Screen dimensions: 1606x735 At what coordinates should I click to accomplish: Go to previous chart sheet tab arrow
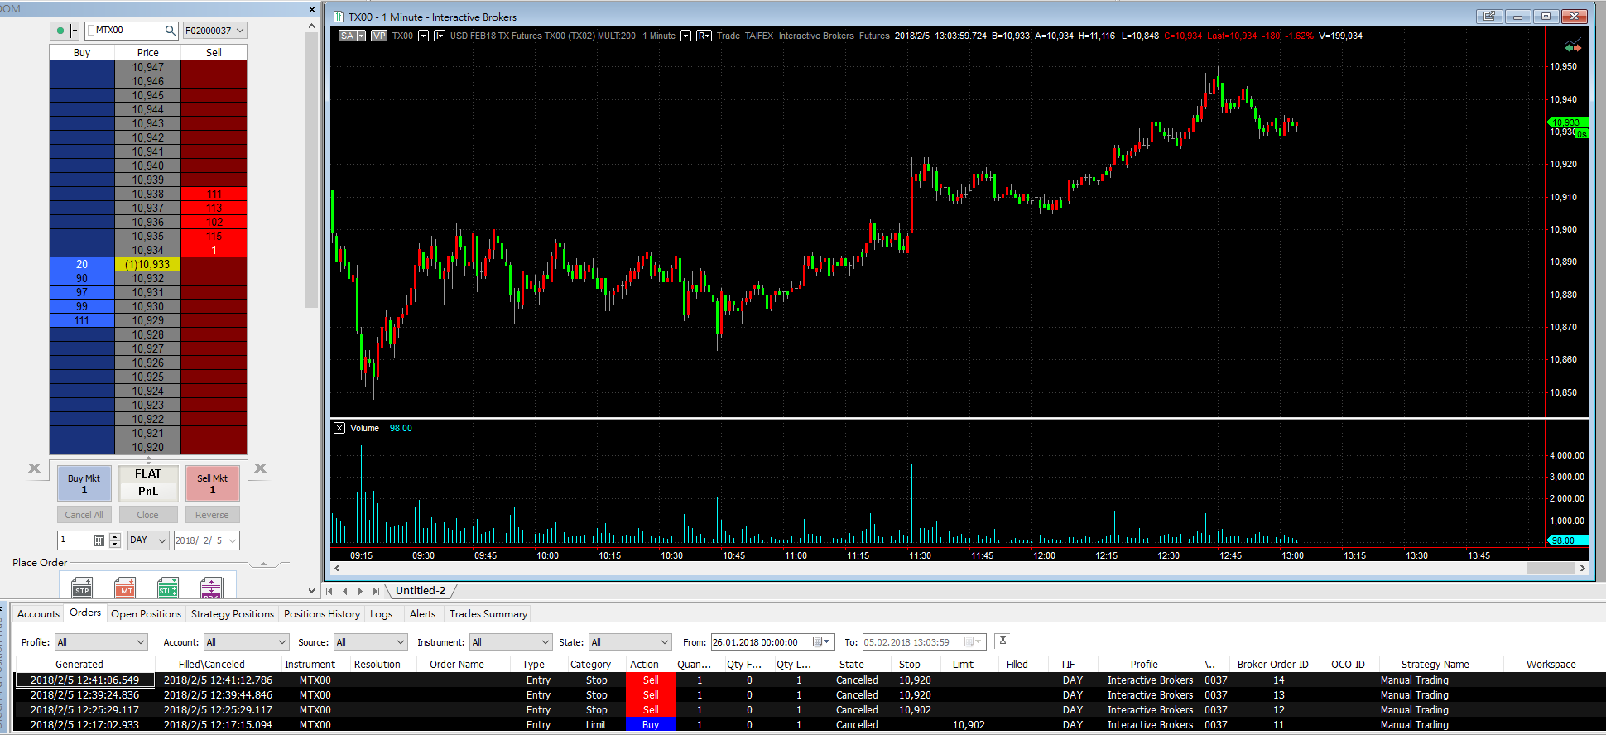(x=345, y=591)
